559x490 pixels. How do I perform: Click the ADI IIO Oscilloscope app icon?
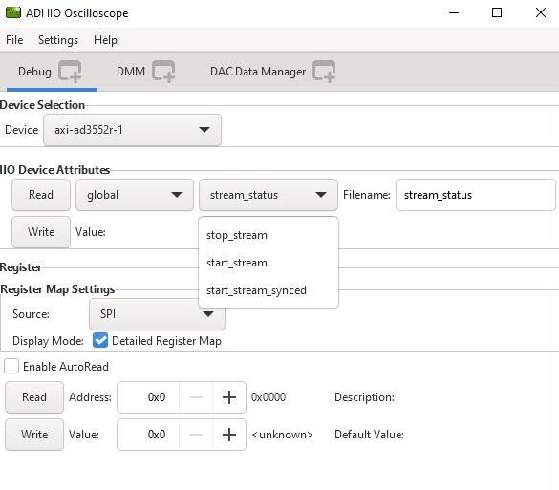(x=13, y=12)
